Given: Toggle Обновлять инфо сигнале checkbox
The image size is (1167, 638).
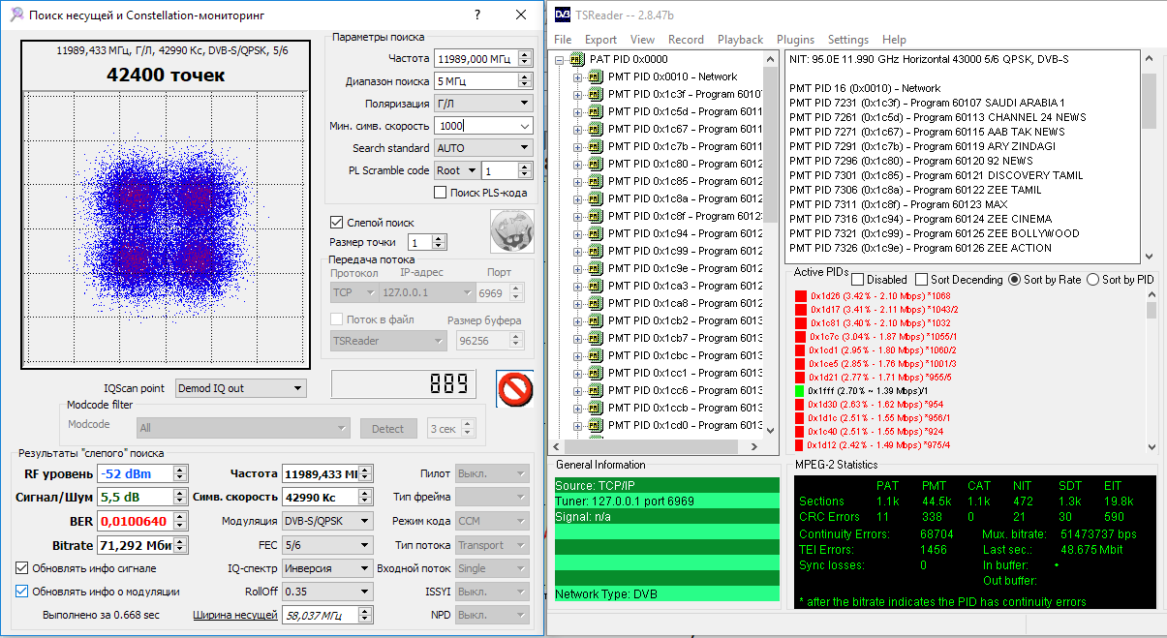Looking at the screenshot, I should pyautogui.click(x=22, y=568).
